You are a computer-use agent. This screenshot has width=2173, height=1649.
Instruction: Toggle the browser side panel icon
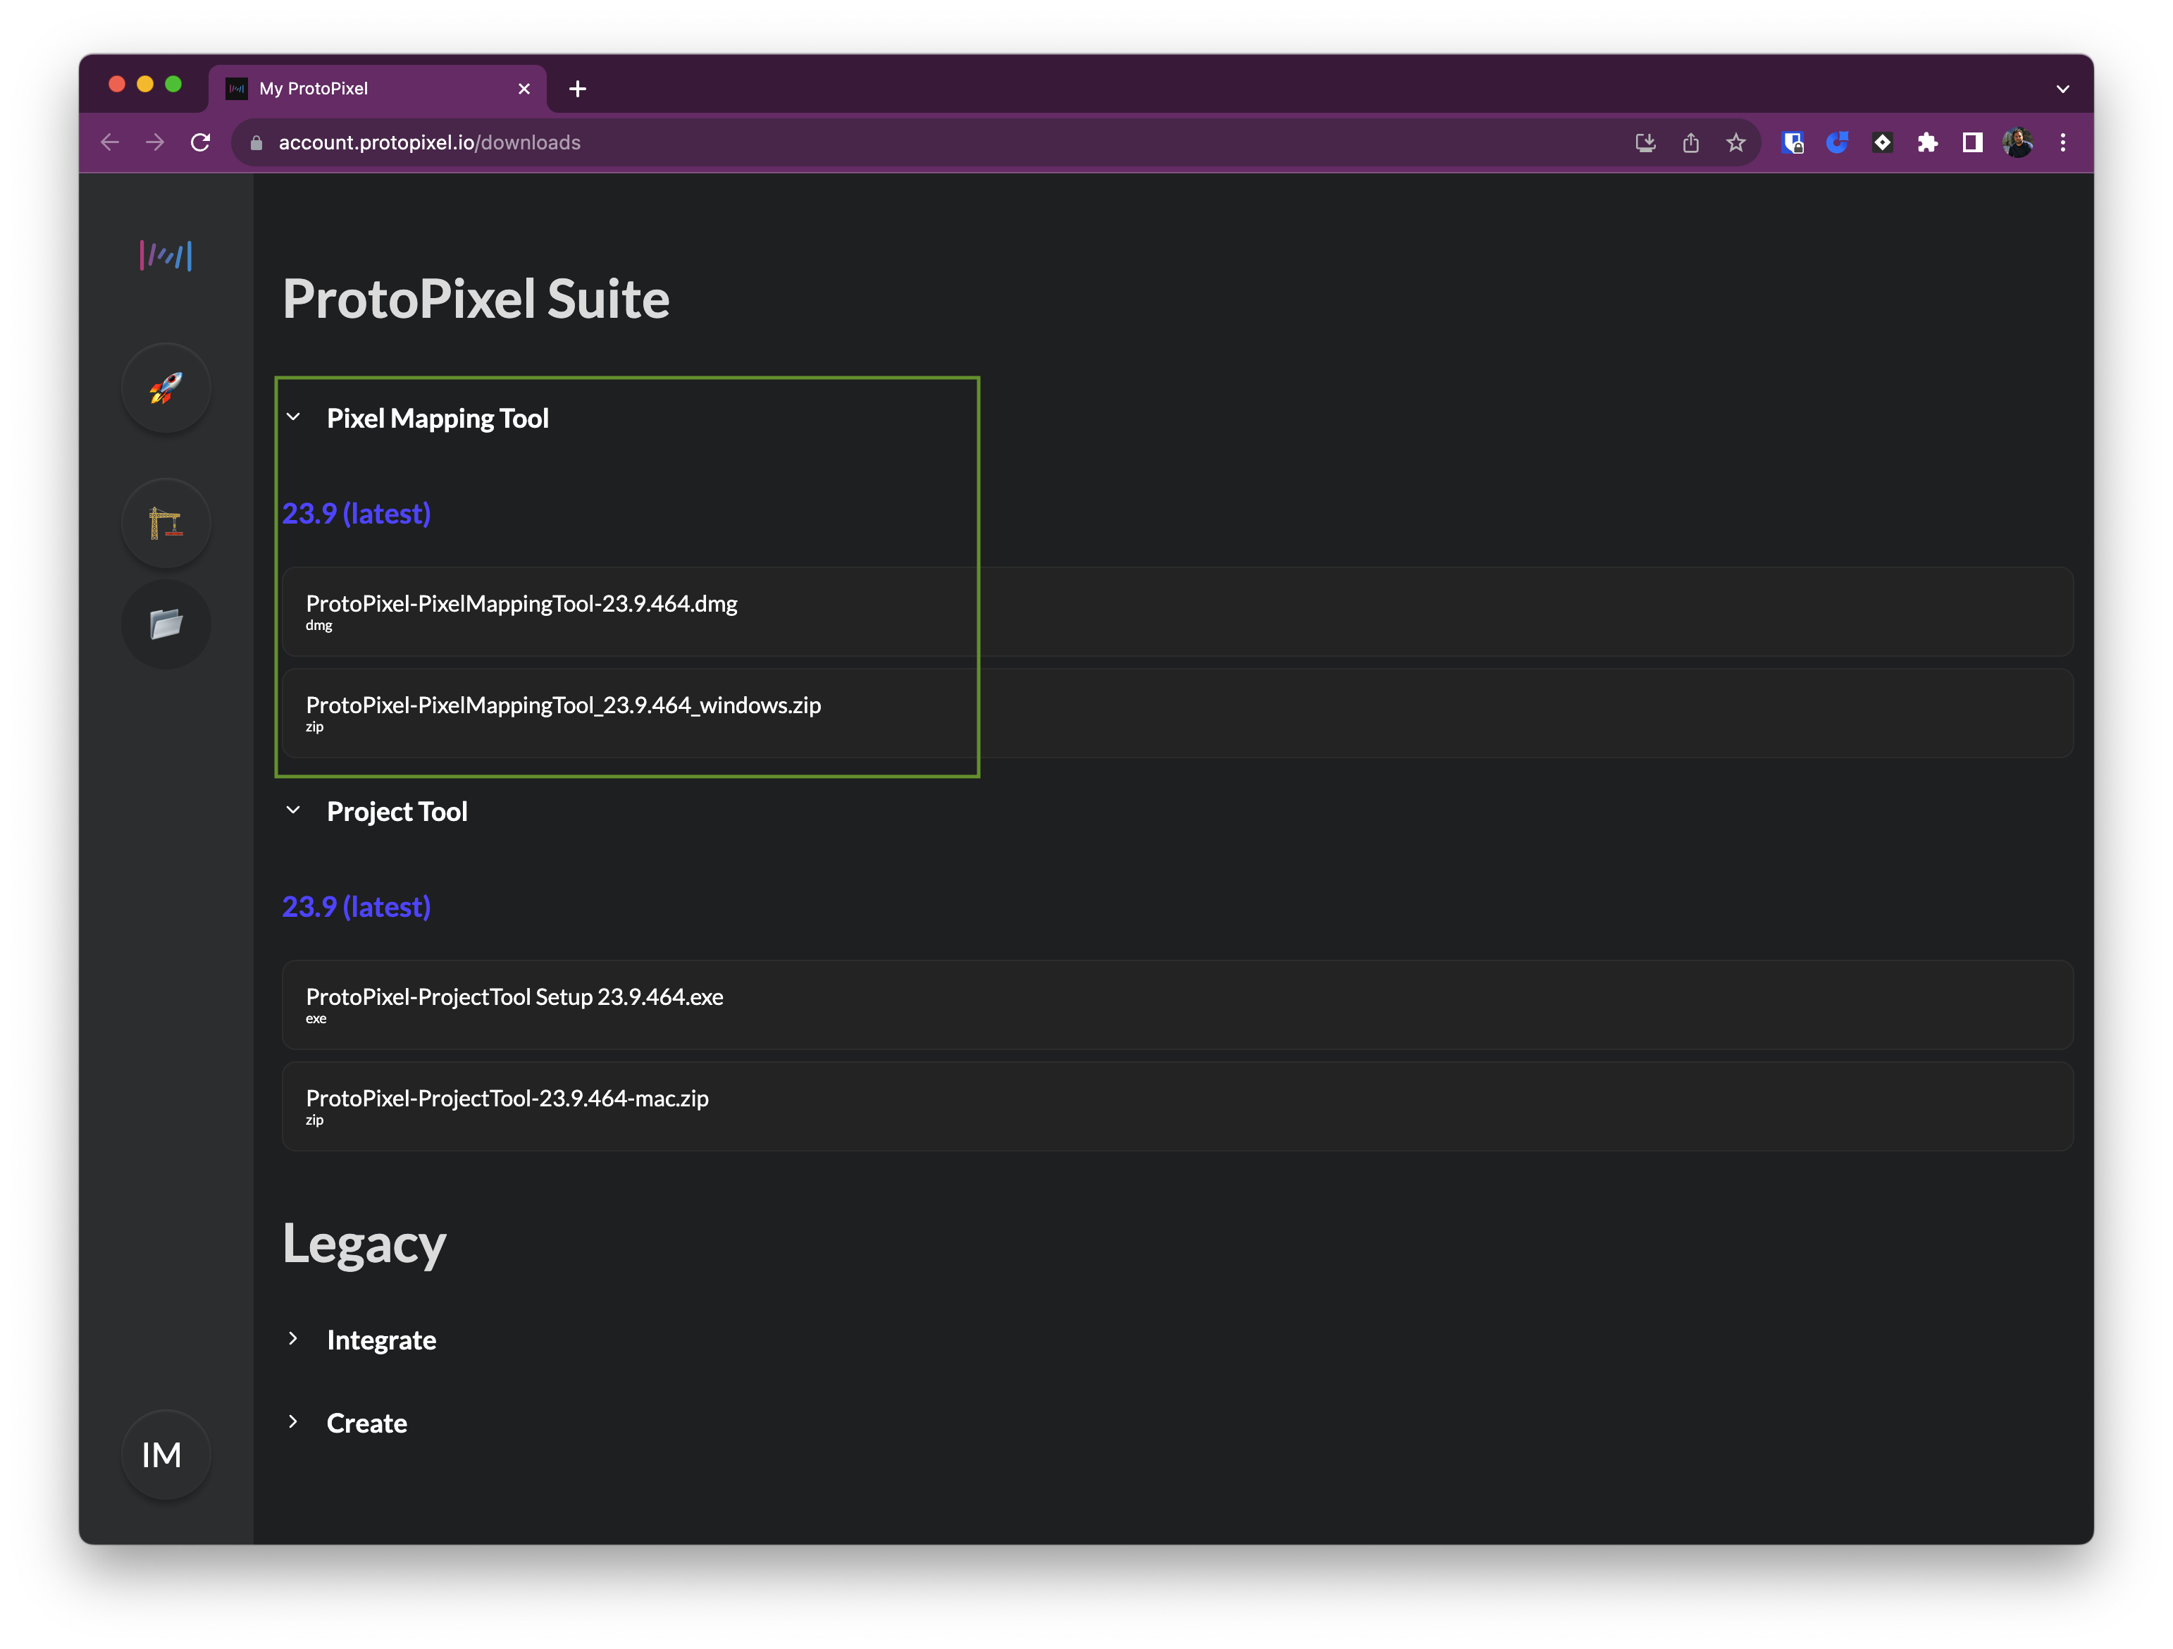tap(1973, 142)
